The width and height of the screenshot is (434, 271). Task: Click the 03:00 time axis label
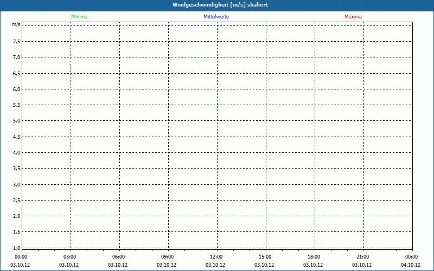coord(70,257)
